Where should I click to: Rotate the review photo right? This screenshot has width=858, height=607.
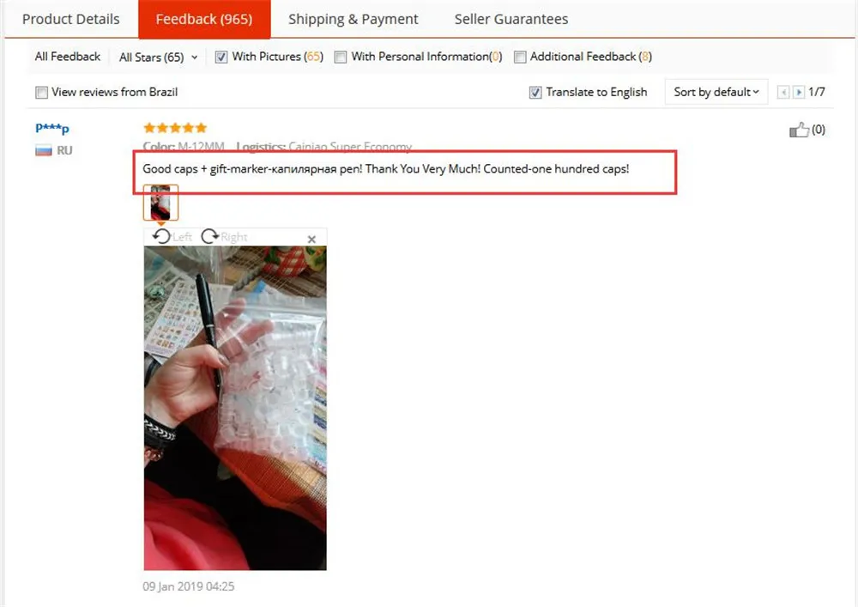click(224, 236)
